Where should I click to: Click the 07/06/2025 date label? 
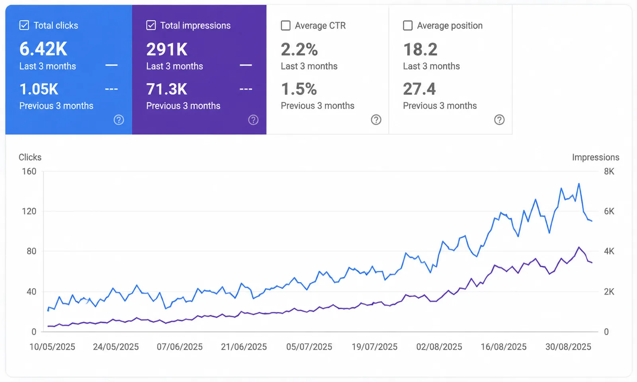[180, 347]
